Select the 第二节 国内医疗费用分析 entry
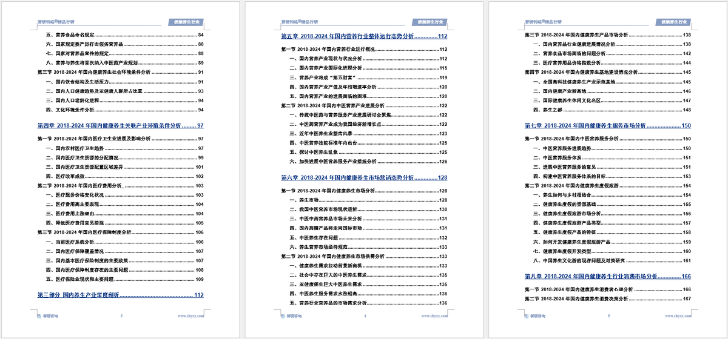728x339 pixels. click(x=120, y=186)
